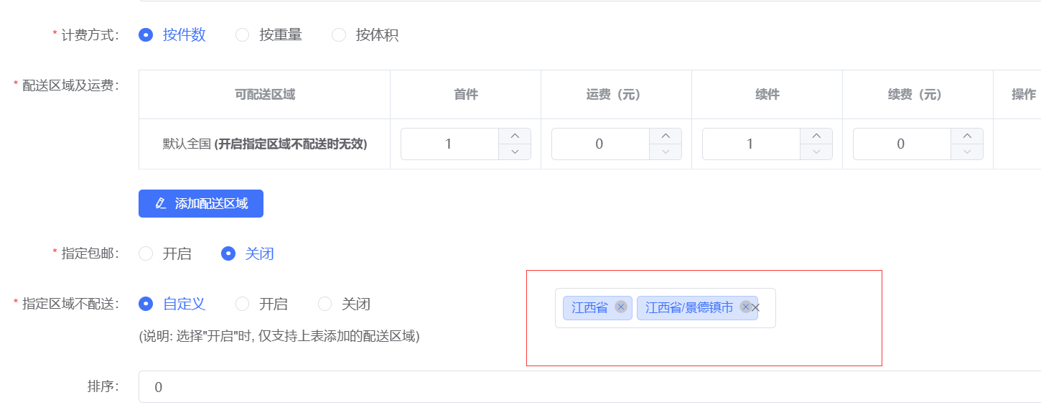
Task: Click the 首件 number input box
Action: (x=449, y=144)
